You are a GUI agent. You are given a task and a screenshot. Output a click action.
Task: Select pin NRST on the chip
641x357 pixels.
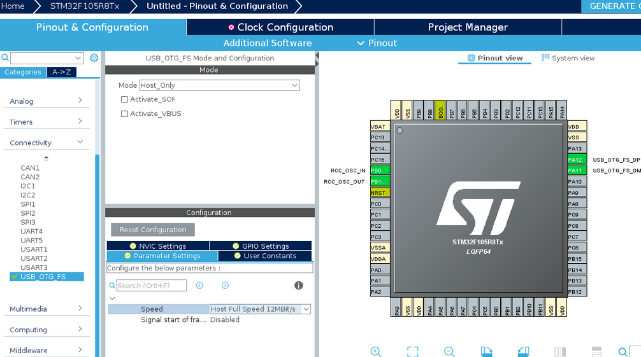[x=380, y=192]
